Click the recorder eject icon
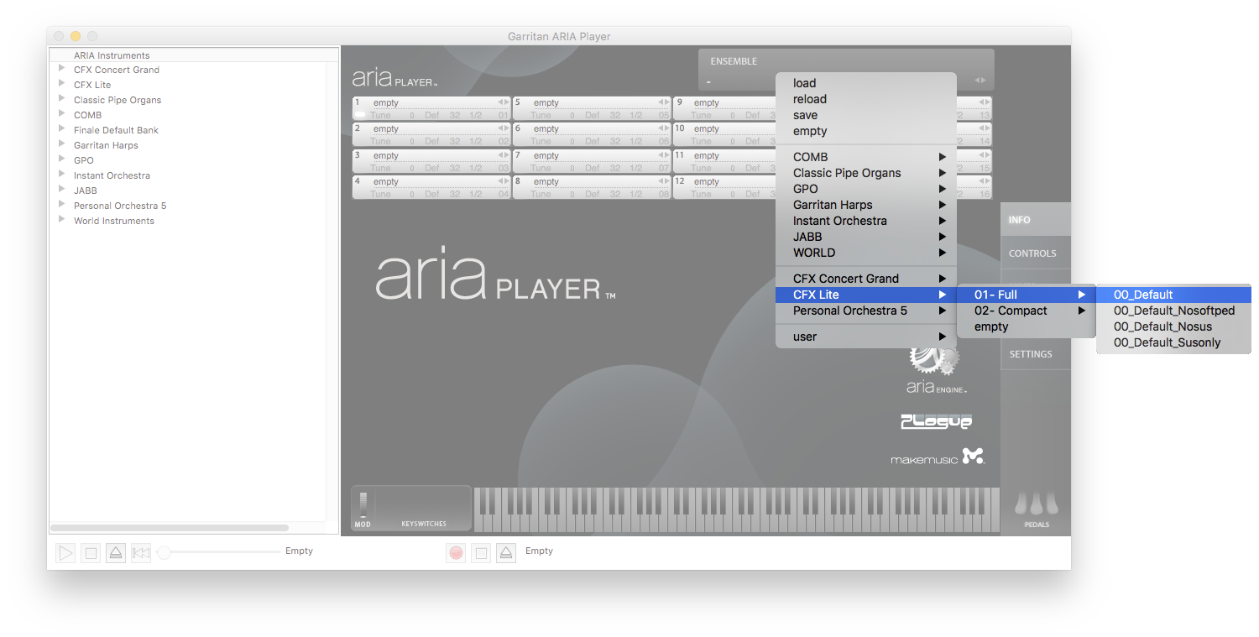The height and width of the screenshot is (637, 1259). (505, 552)
